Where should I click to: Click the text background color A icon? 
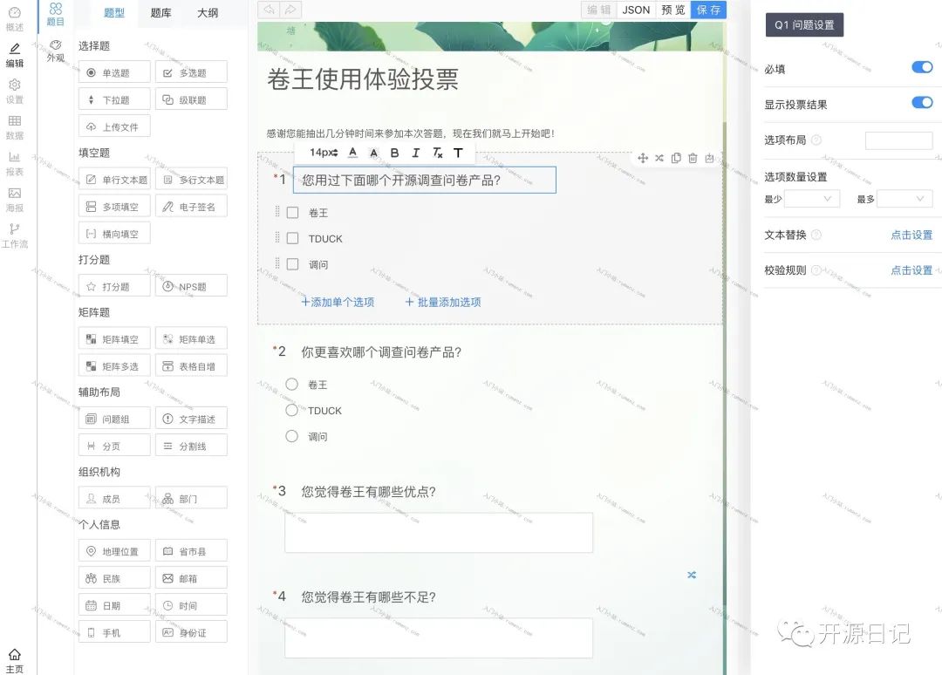pos(373,153)
